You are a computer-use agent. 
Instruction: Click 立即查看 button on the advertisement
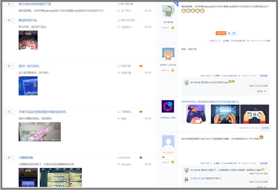point(264,128)
